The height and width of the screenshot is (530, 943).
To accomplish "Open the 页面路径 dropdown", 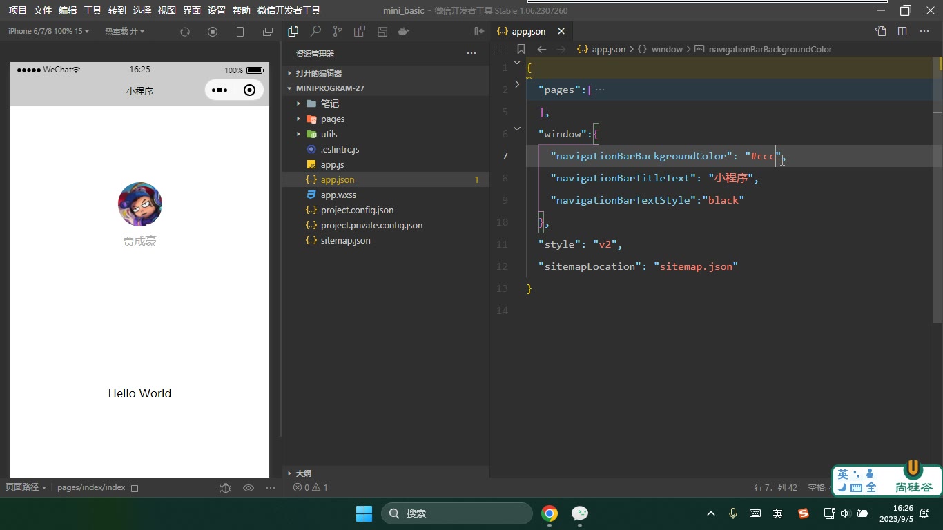I will 26,487.
